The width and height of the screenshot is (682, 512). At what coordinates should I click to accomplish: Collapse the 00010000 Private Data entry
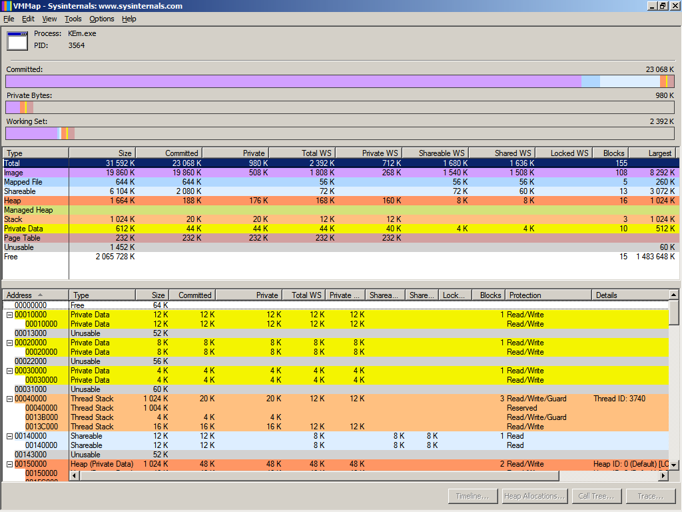point(9,315)
